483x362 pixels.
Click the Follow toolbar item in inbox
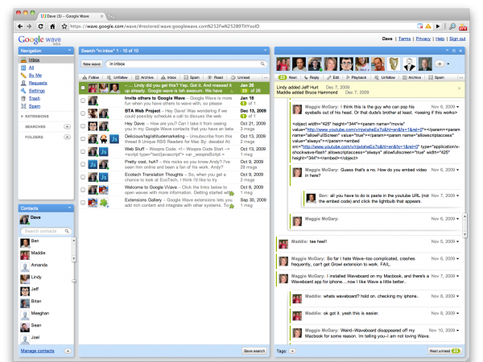tap(91, 77)
